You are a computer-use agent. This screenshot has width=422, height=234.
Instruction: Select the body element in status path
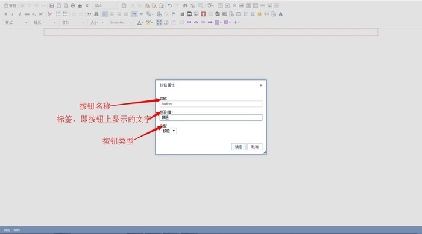(7, 230)
